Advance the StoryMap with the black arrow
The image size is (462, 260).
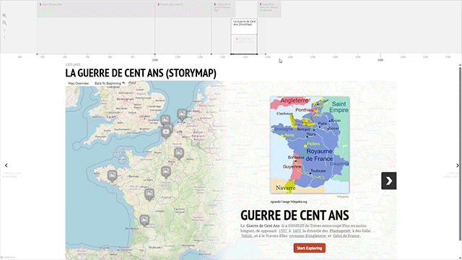[388, 181]
